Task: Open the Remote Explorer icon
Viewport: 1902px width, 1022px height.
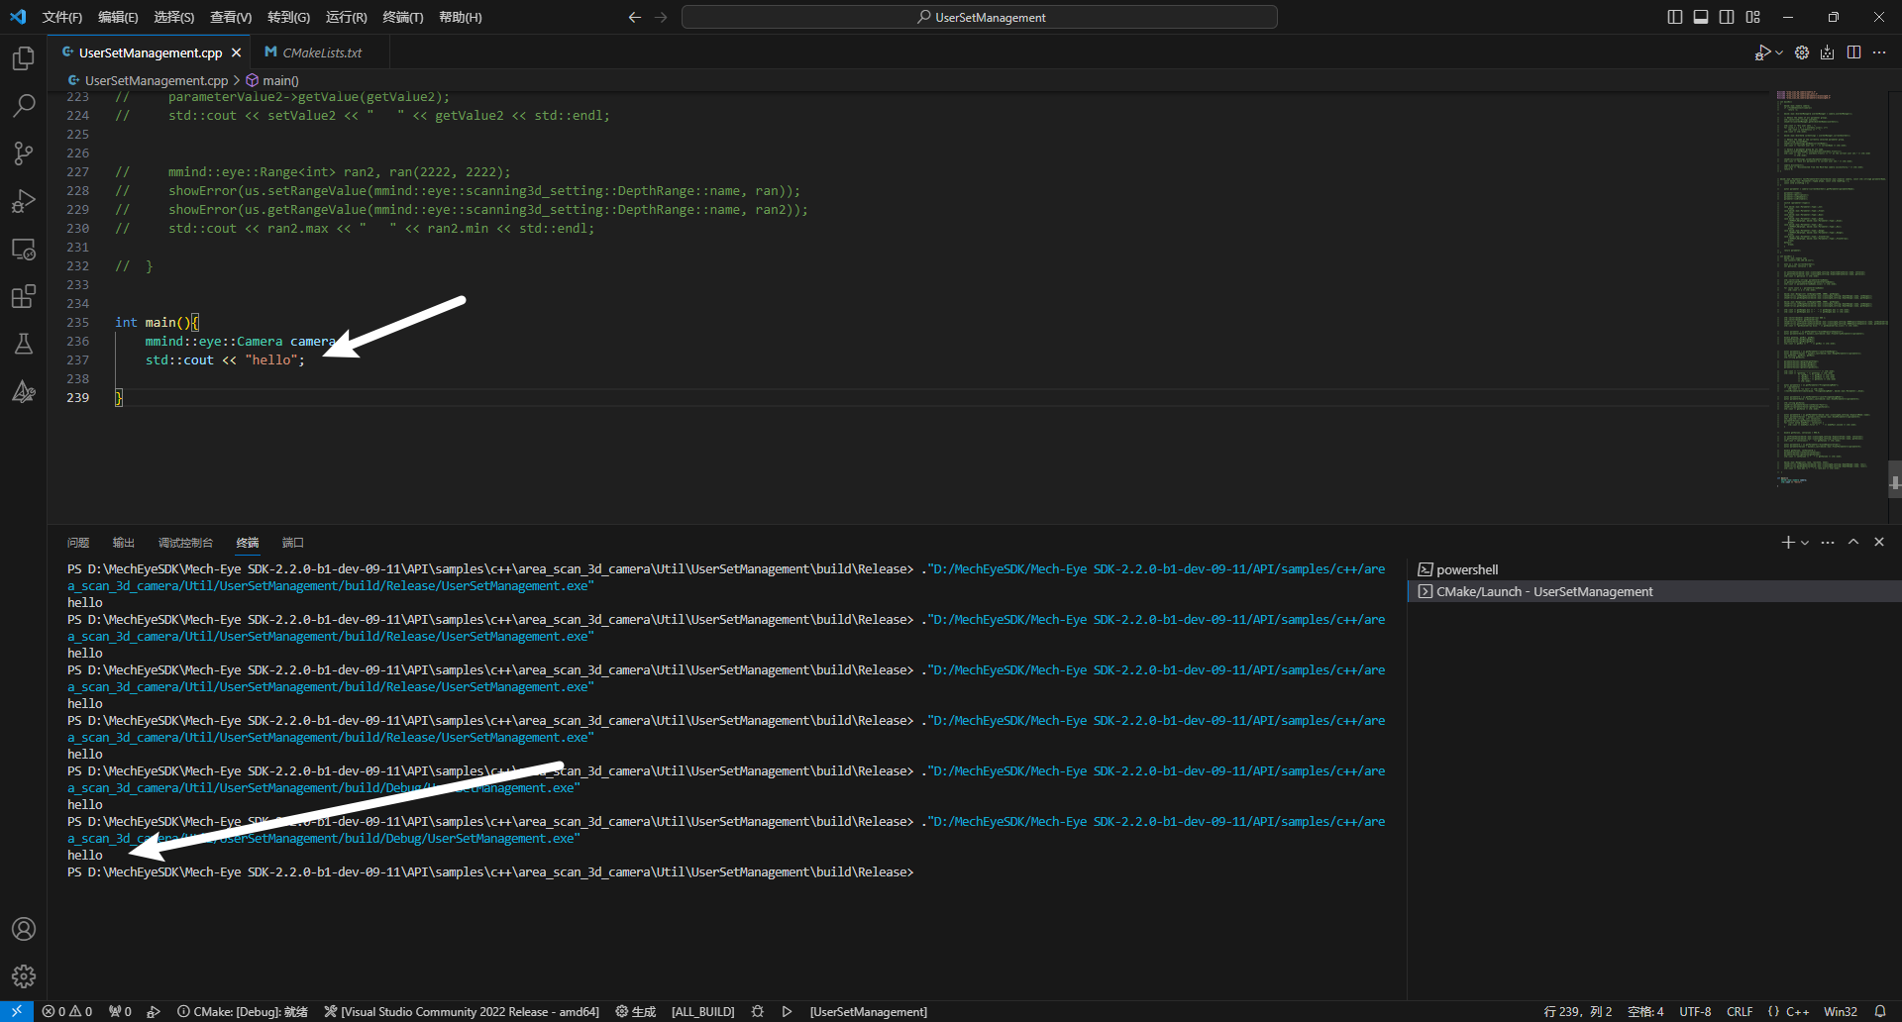Action: pos(23,250)
